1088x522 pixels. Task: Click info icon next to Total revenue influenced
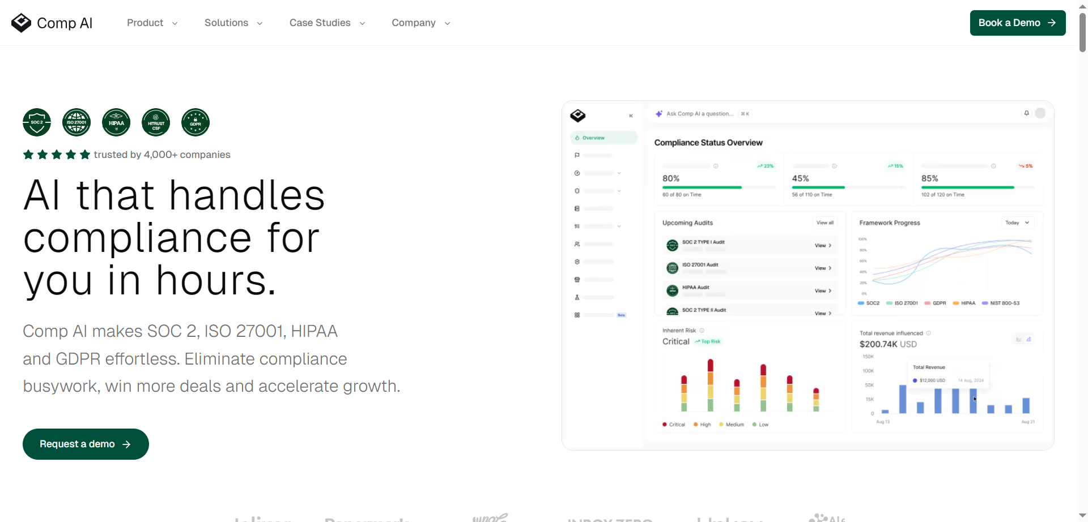click(x=928, y=333)
